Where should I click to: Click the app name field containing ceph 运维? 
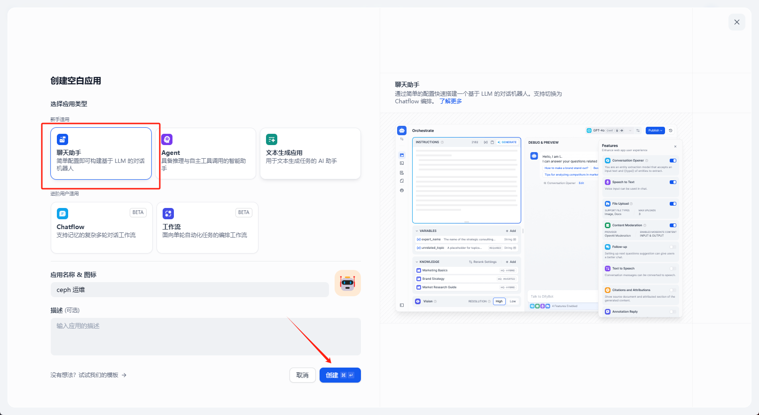click(190, 290)
